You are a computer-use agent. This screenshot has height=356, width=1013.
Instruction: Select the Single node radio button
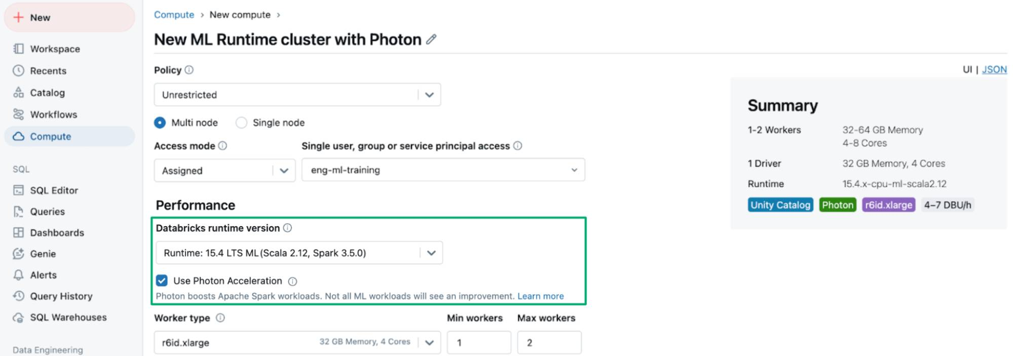pyautogui.click(x=242, y=123)
